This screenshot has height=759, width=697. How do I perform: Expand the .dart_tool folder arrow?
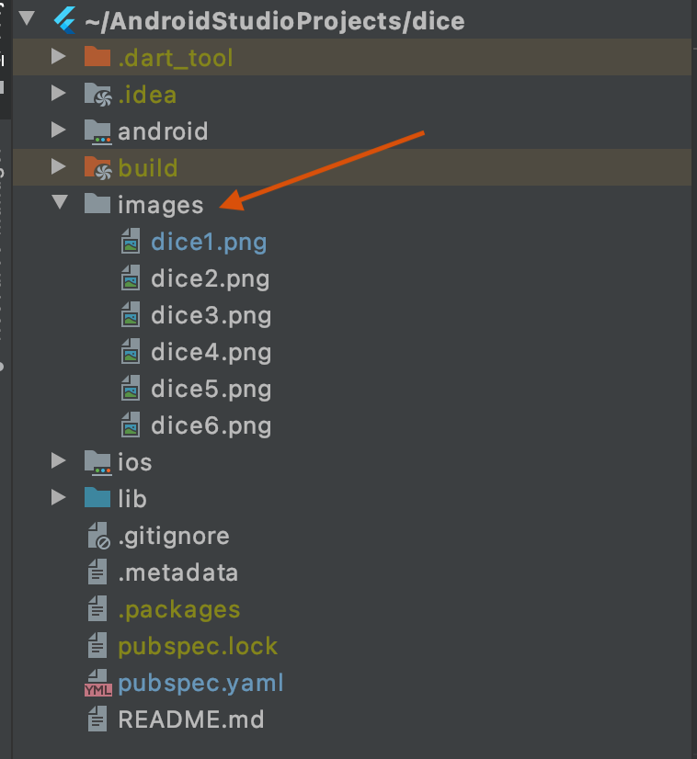coord(60,58)
